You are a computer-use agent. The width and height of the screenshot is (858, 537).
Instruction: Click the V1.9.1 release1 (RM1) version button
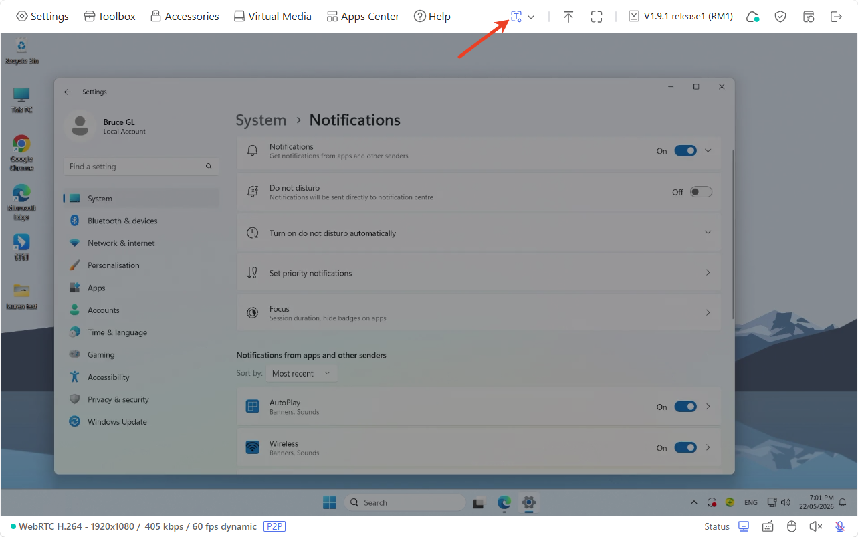[681, 17]
